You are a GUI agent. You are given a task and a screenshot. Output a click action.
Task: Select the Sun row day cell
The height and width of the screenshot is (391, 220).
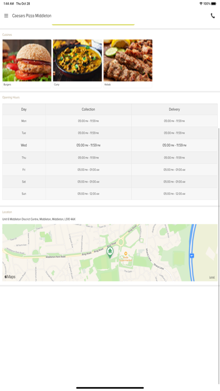pyautogui.click(x=24, y=193)
